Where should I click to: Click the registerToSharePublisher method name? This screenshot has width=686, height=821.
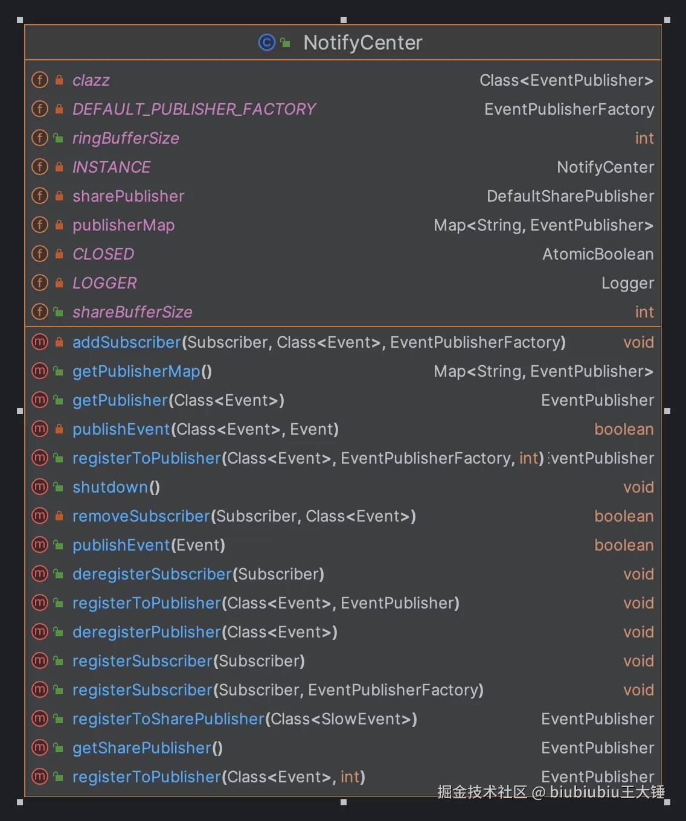[168, 719]
